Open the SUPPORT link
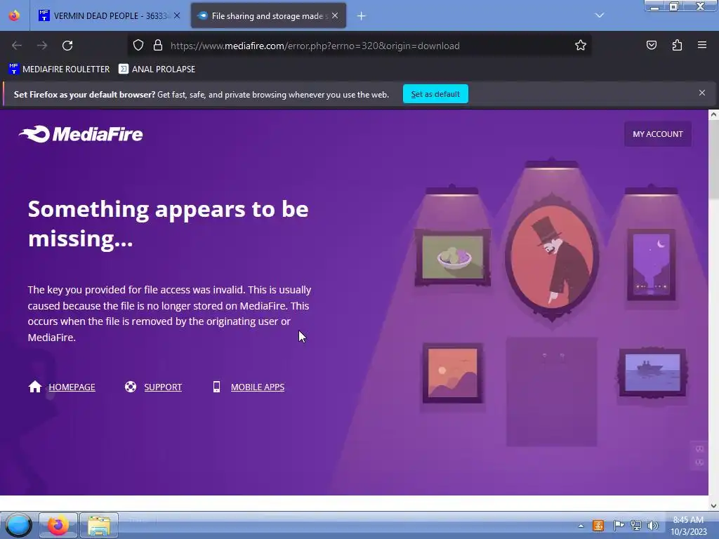 point(163,387)
